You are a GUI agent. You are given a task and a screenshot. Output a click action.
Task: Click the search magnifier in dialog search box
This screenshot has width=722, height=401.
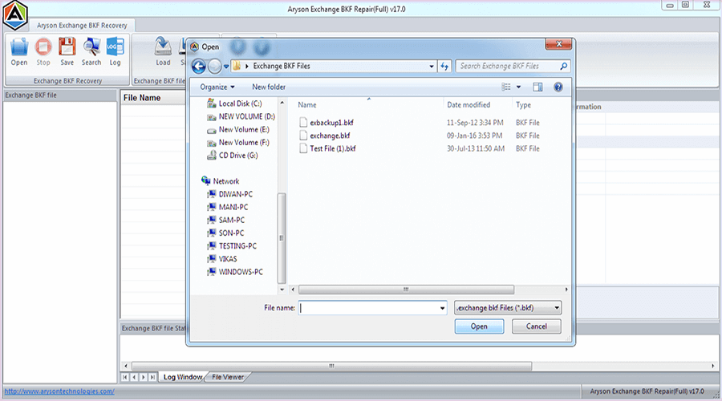click(564, 67)
